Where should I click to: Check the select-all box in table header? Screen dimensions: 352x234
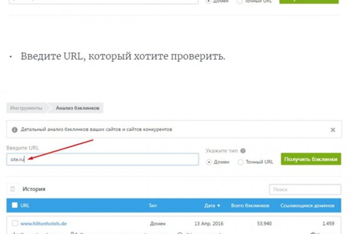[x=14, y=206]
